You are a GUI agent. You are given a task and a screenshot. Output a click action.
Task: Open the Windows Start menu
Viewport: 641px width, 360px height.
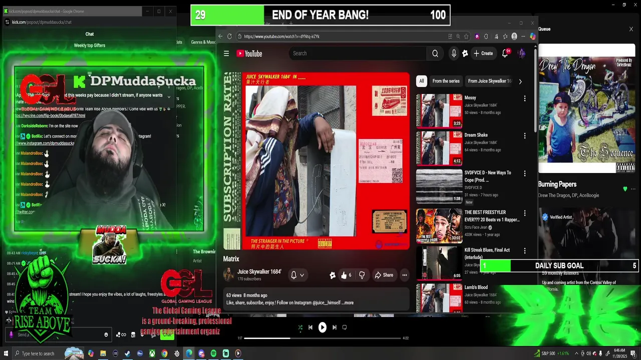(x=6, y=353)
